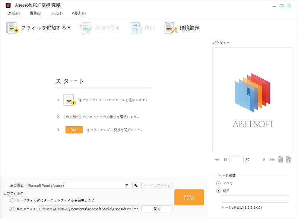Click the wrench icon beside output format
Viewport: 298px width, 219px height.
coord(135,185)
